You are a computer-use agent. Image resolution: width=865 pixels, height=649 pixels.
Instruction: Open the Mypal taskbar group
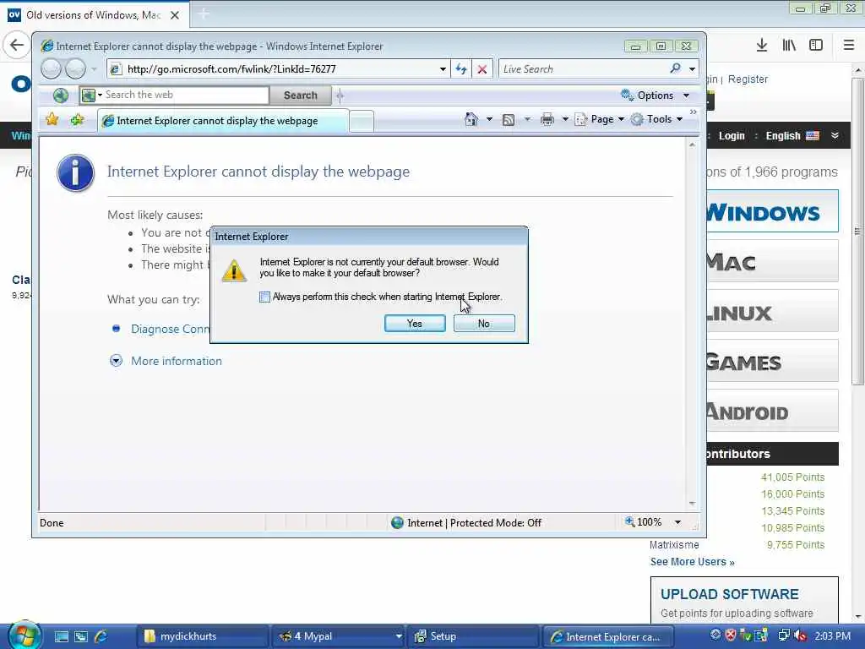point(338,636)
